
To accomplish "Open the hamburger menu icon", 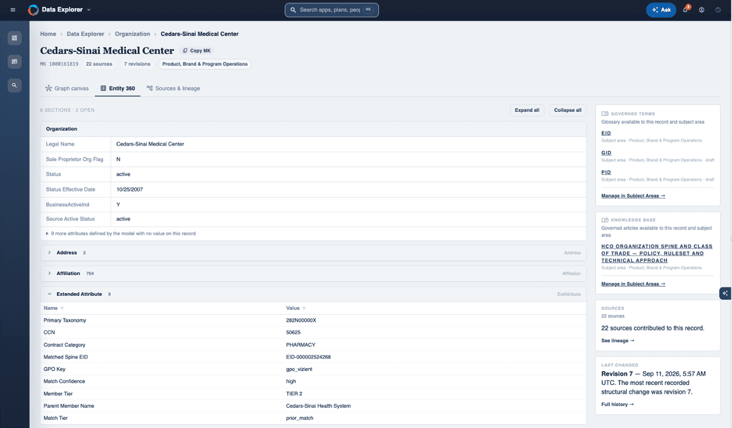I will (13, 10).
